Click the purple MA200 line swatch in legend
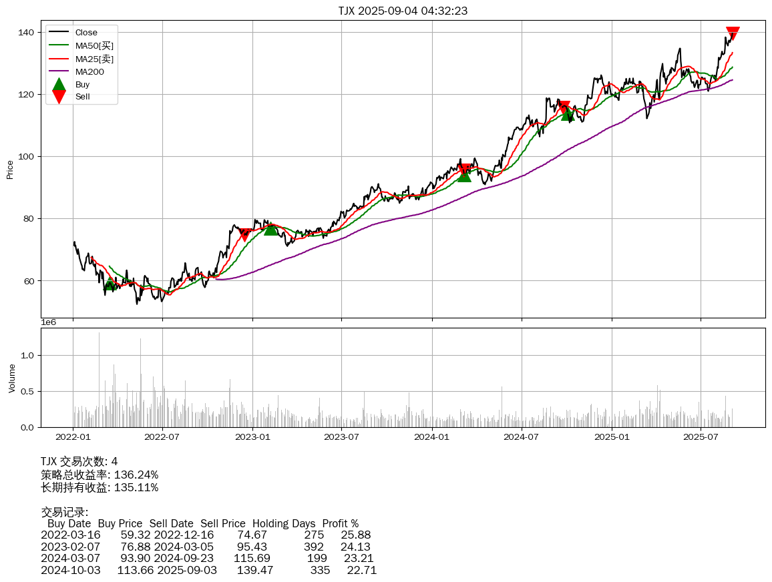772x582 pixels. coord(59,71)
